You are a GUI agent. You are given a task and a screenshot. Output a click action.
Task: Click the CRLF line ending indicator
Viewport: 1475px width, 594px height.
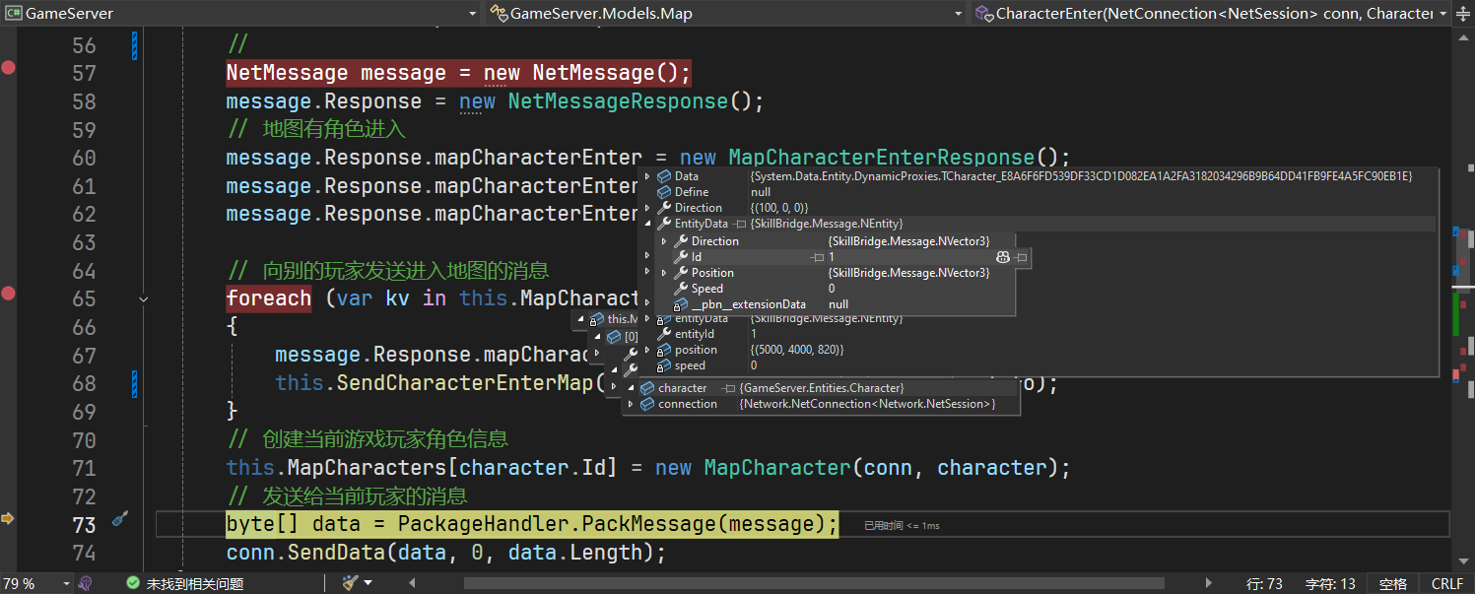click(x=1447, y=583)
